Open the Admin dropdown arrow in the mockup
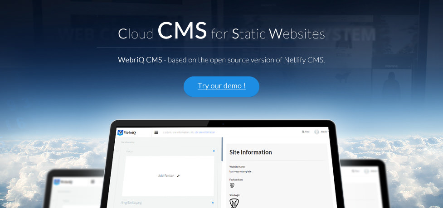The width and height of the screenshot is (443, 208). pyautogui.click(x=328, y=132)
